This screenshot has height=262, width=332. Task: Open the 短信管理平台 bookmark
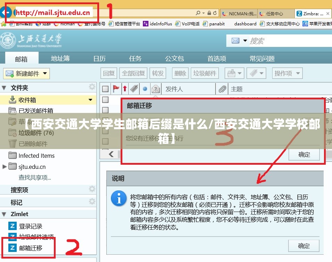click(124, 24)
